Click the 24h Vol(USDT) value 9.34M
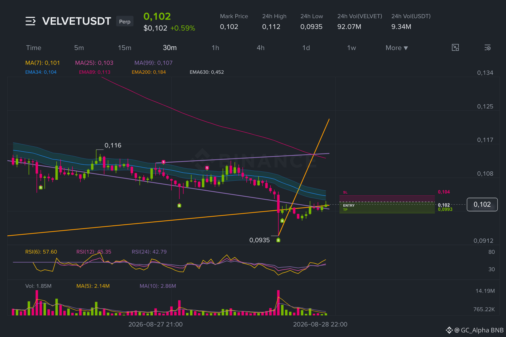 pos(401,27)
